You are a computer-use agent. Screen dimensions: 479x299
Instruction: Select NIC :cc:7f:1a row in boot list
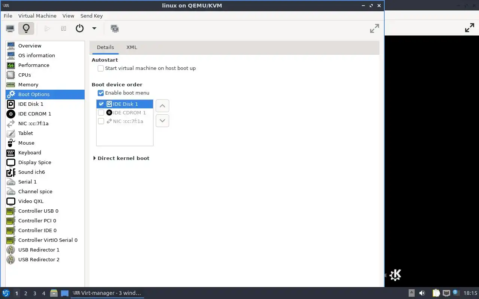[125, 121]
